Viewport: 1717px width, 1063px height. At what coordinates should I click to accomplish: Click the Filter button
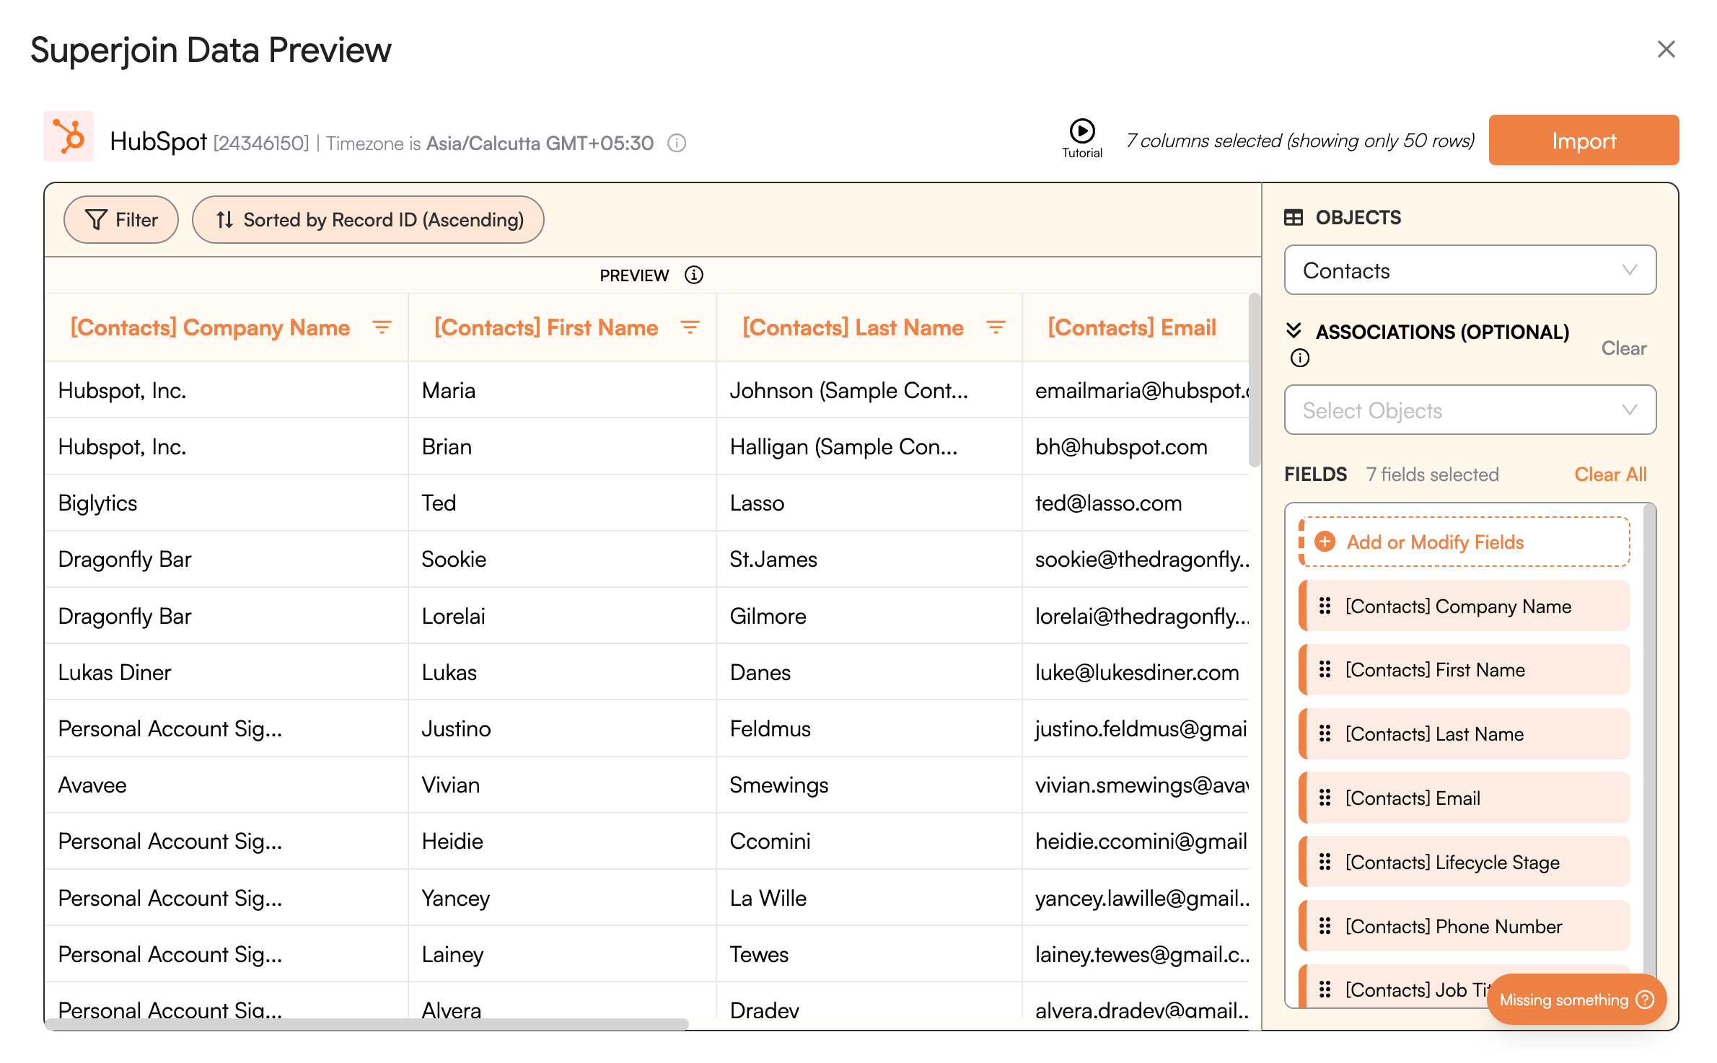[x=121, y=219]
